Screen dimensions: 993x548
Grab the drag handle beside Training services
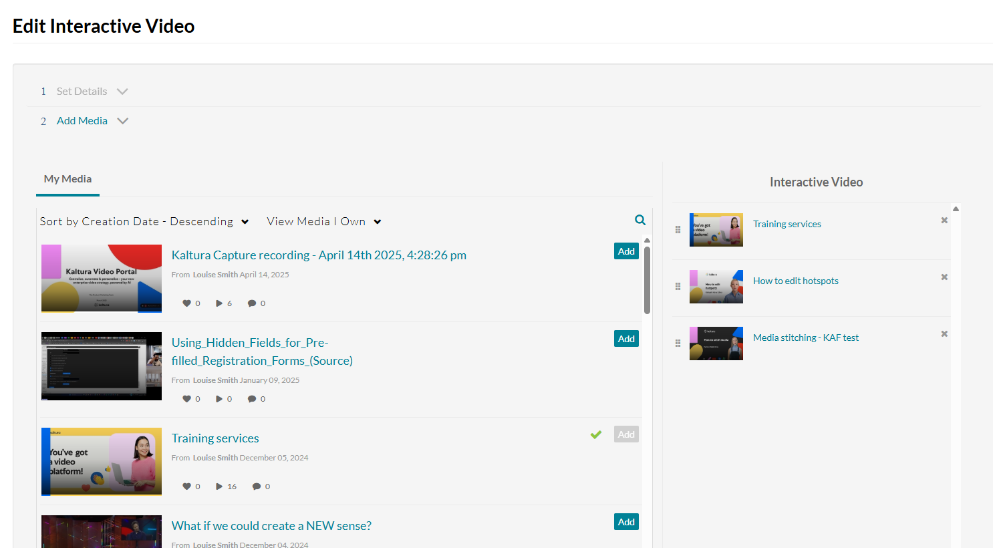678,229
